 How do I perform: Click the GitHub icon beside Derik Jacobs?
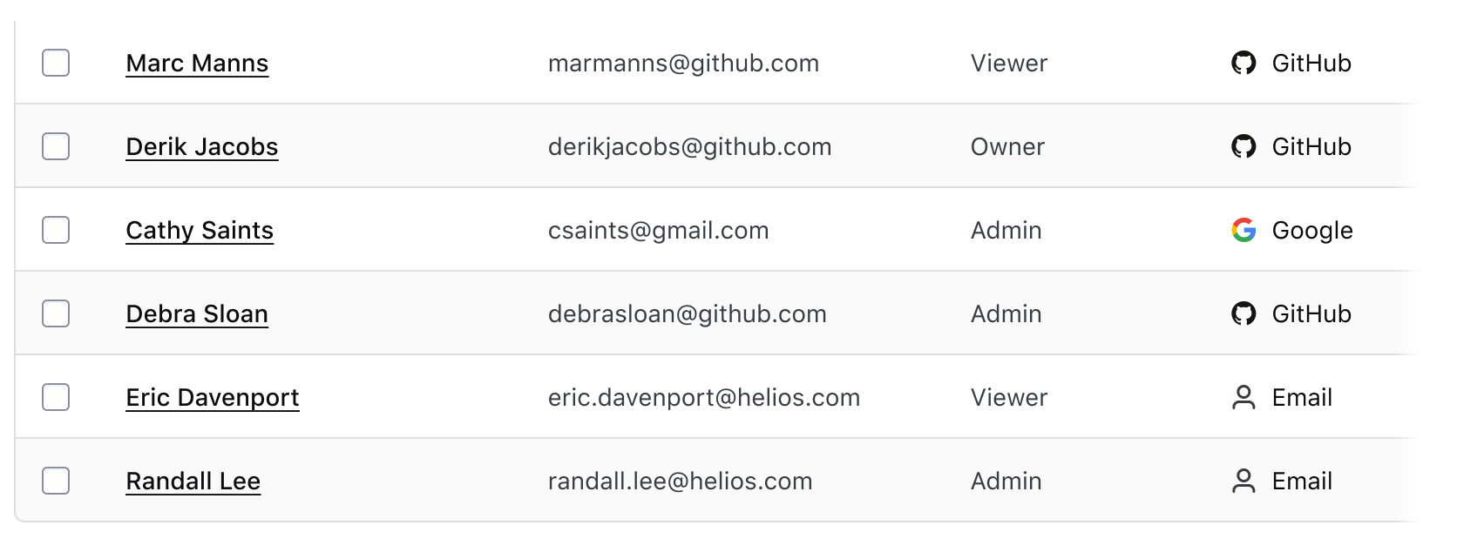[x=1244, y=146]
